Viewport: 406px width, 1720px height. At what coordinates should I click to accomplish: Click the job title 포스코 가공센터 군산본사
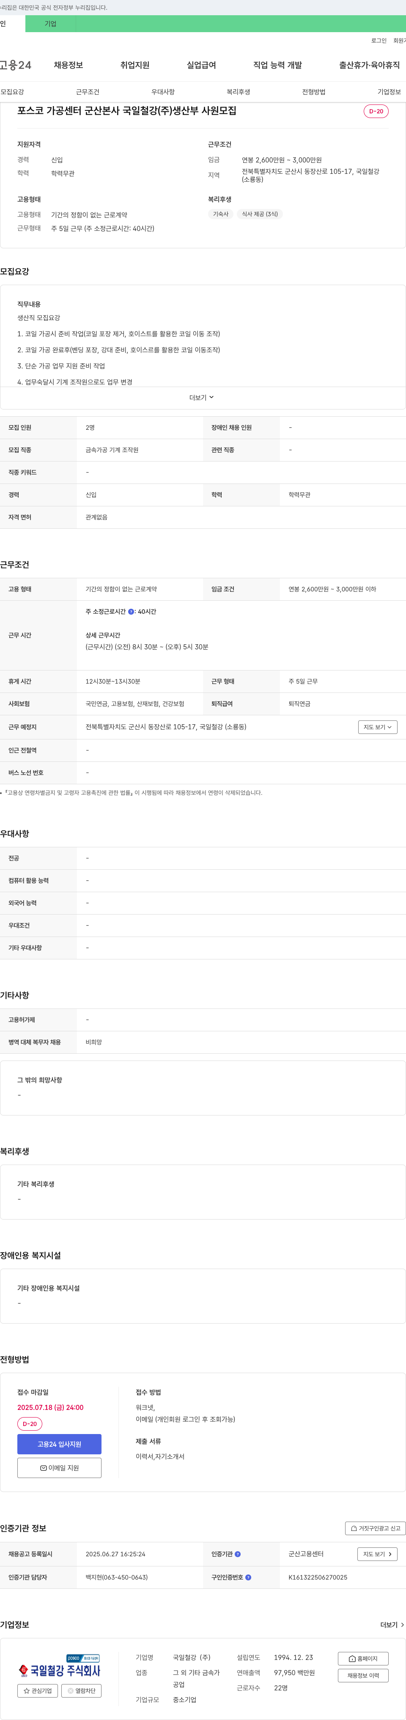127,111
